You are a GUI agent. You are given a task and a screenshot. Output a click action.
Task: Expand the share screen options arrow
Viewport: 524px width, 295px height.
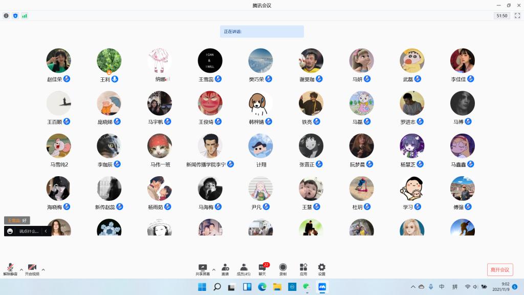[x=213, y=269]
